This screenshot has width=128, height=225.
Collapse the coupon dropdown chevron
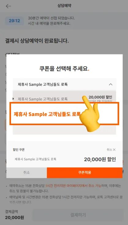pyautogui.click(x=111, y=84)
